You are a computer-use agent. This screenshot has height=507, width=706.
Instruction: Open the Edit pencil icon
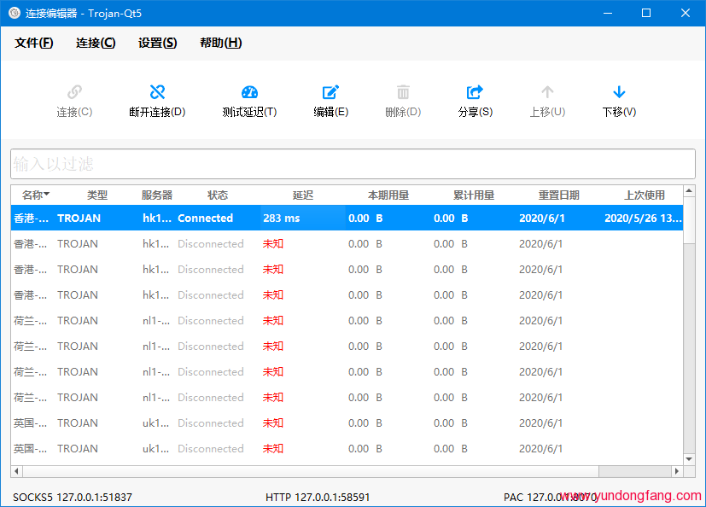point(330,92)
